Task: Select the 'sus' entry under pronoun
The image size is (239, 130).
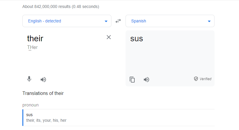Action: (29, 115)
